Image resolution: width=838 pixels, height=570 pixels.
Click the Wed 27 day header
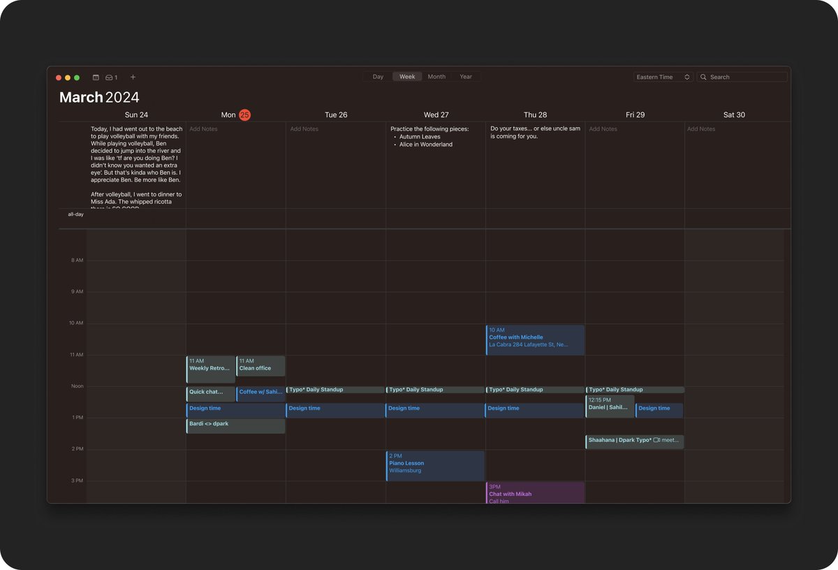coord(436,115)
